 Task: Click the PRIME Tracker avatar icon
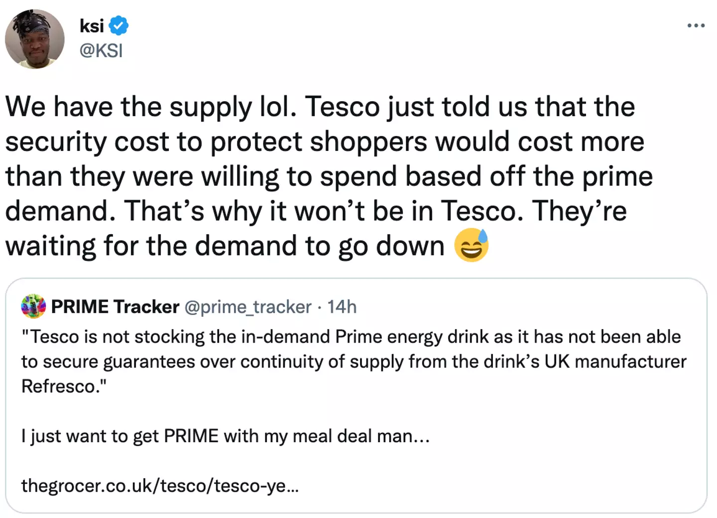coord(33,306)
